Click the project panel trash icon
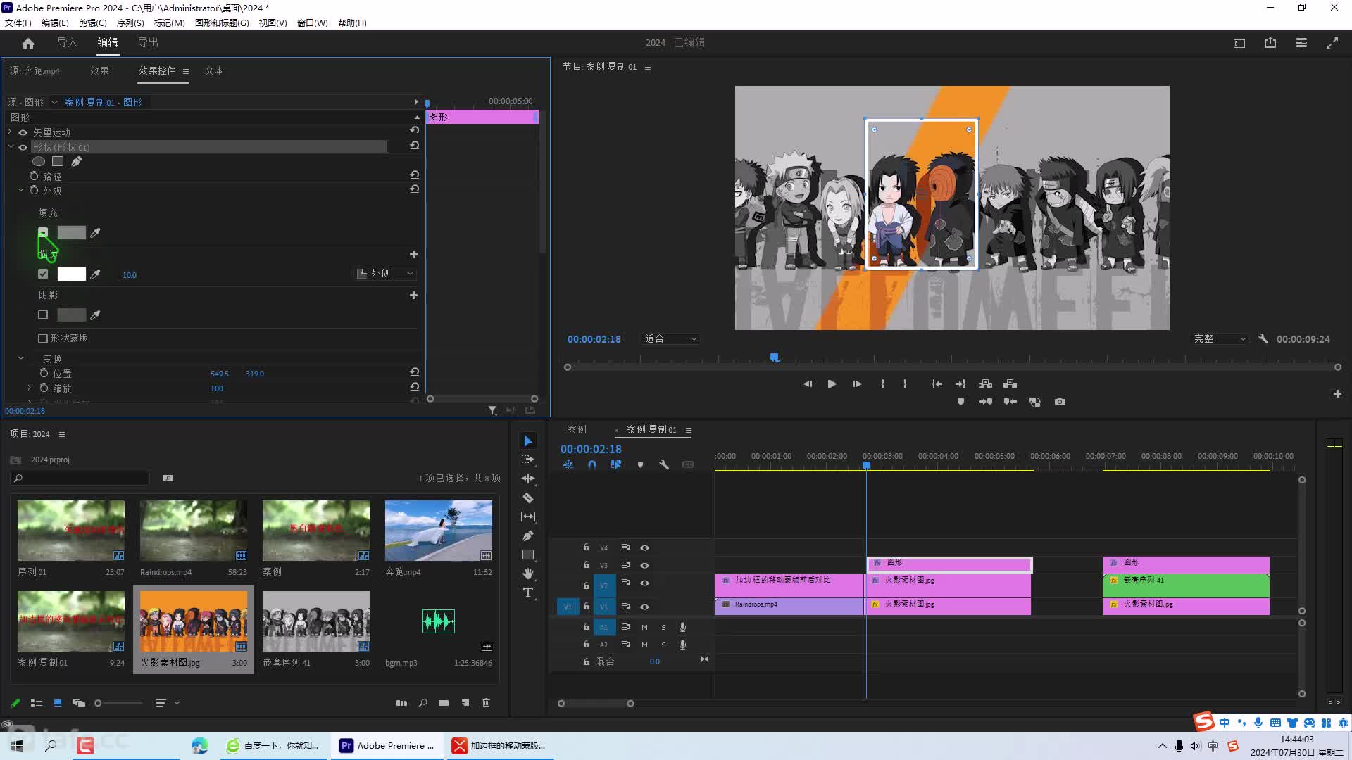 (486, 702)
